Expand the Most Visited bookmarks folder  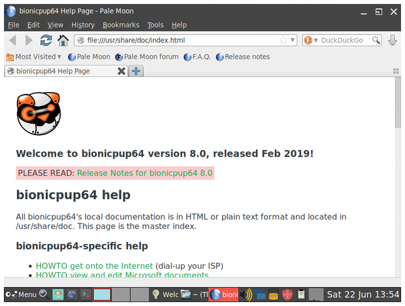click(34, 57)
